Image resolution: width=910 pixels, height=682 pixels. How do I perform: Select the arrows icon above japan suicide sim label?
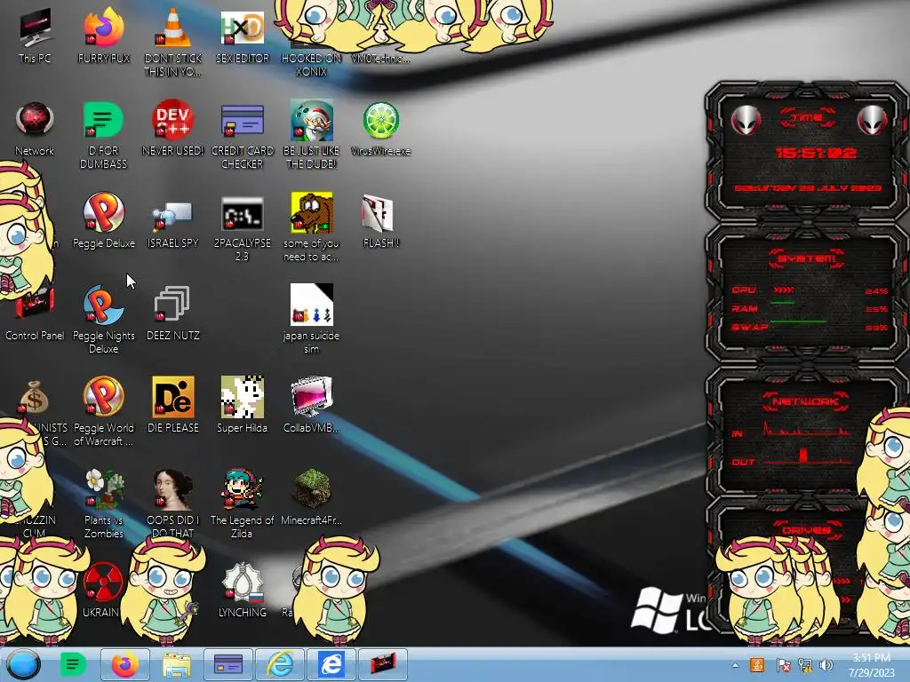point(312,305)
